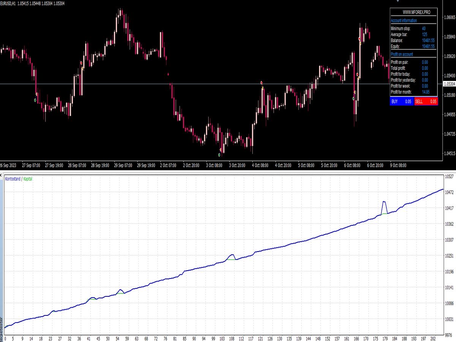Click the EURUSD,H1 chart title

[x=9, y=3]
